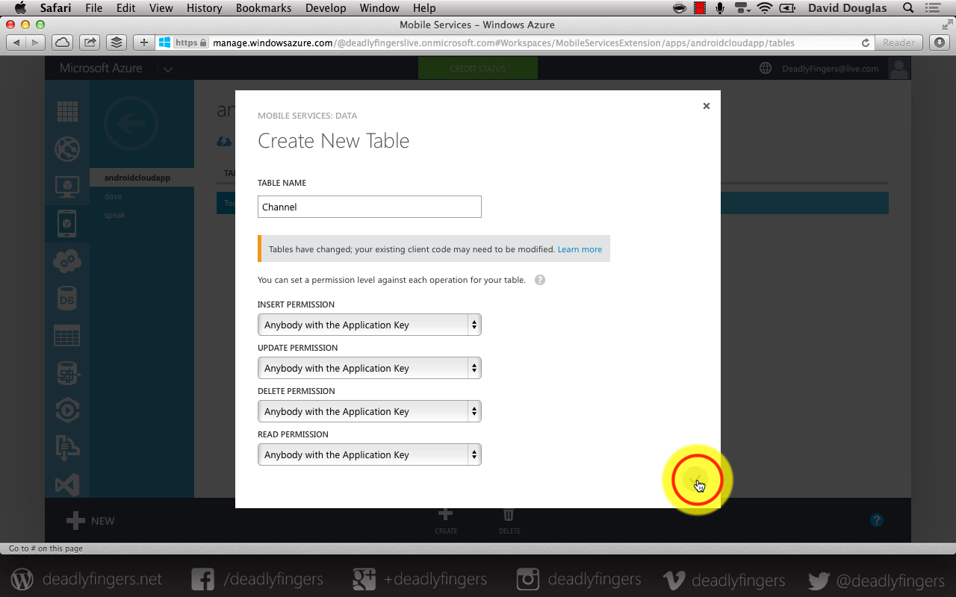Click the plus add bookmark button

[x=144, y=43]
